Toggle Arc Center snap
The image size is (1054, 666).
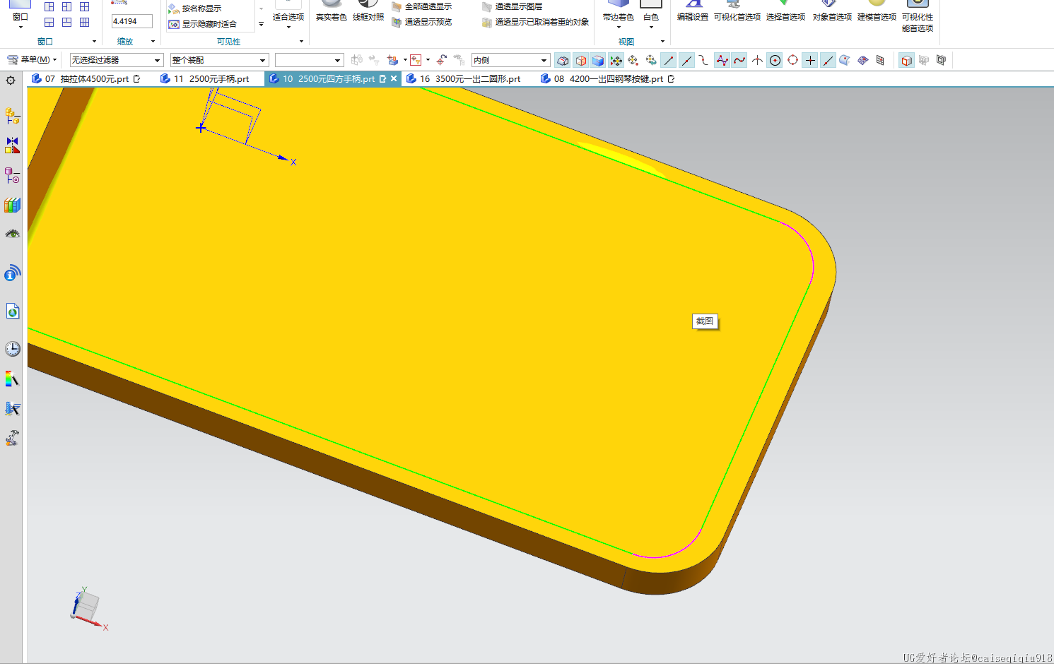pyautogui.click(x=775, y=60)
